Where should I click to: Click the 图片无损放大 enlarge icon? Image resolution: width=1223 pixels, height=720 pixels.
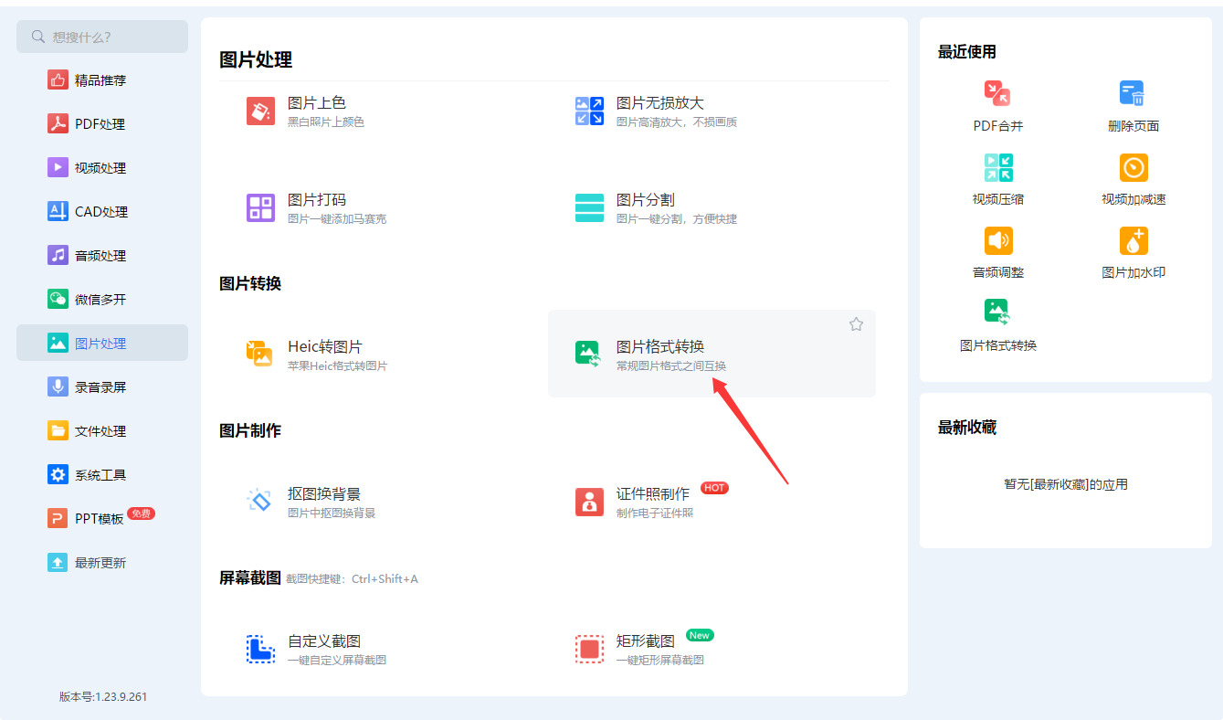click(x=589, y=111)
